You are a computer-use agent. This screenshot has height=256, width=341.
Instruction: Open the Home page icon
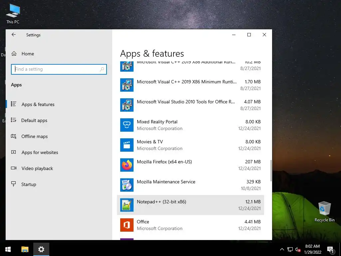point(14,54)
